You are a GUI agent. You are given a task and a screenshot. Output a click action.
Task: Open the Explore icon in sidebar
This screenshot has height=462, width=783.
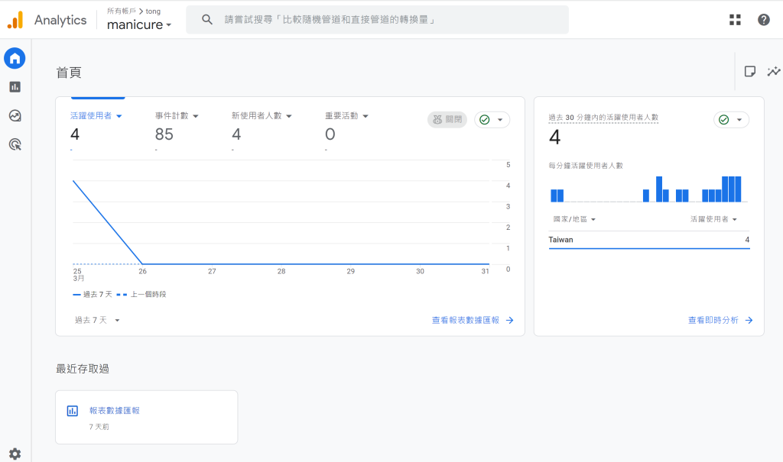tap(15, 116)
